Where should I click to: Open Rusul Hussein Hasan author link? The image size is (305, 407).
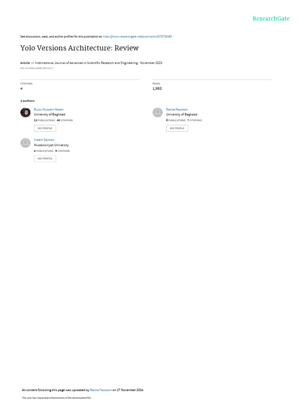click(x=49, y=110)
